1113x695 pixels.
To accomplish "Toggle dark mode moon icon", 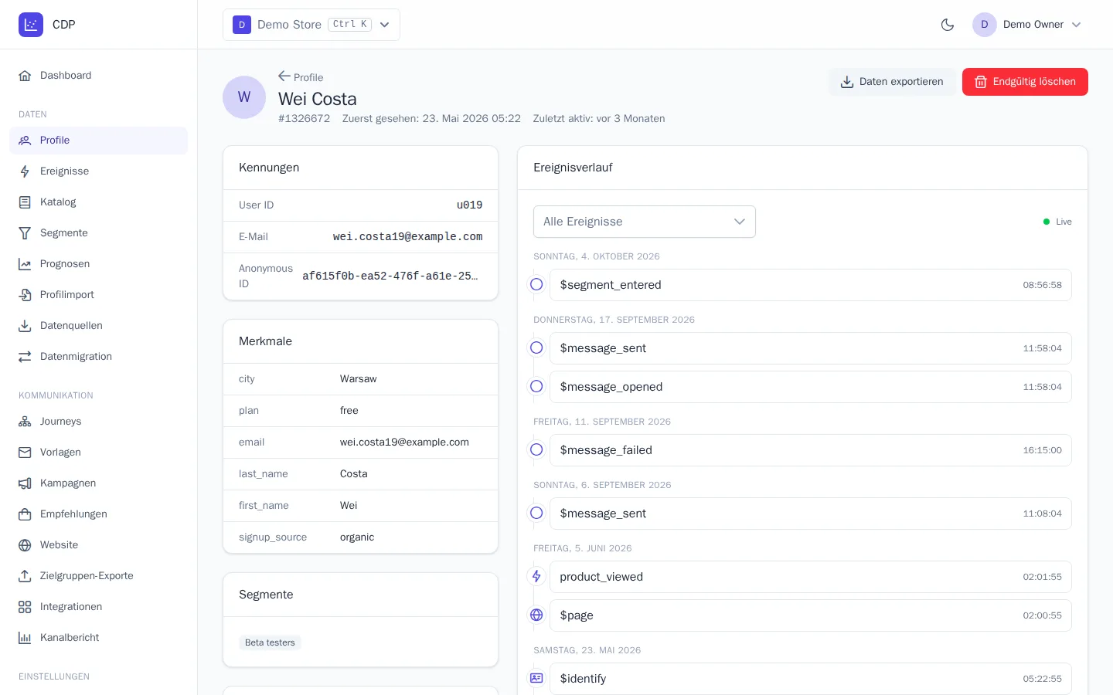I will [x=948, y=25].
